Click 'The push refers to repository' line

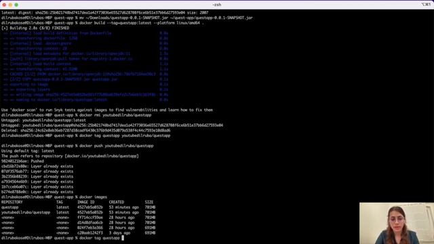(70, 156)
